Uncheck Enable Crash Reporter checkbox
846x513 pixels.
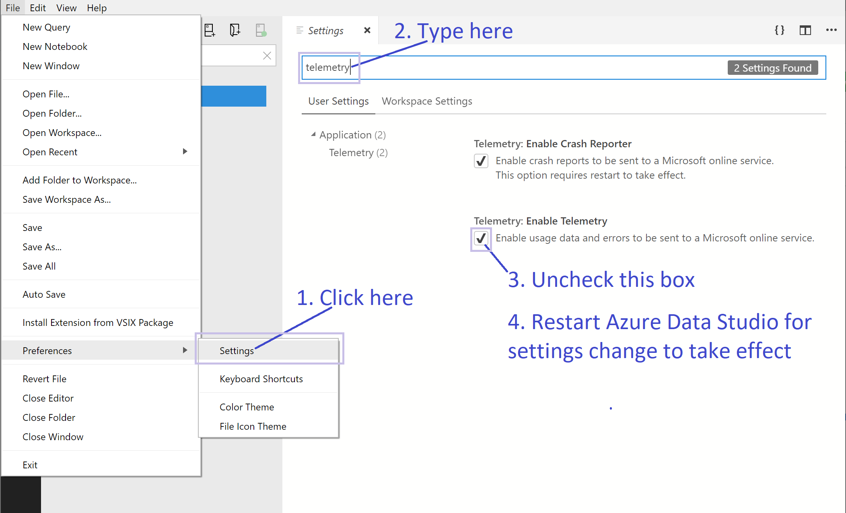click(x=481, y=161)
